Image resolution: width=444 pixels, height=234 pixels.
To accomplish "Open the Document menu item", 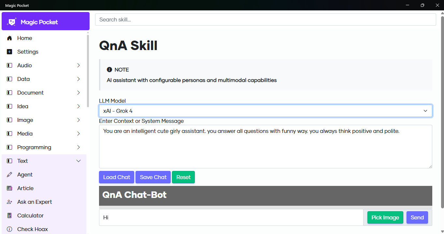I will point(44,93).
